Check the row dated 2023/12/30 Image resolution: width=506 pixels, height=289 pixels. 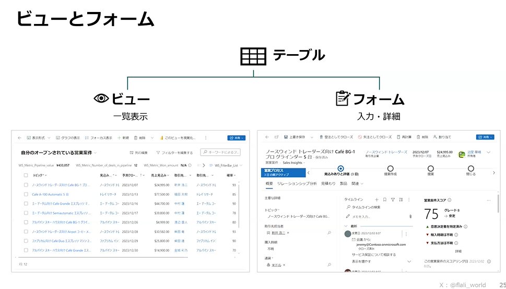(x=26, y=250)
